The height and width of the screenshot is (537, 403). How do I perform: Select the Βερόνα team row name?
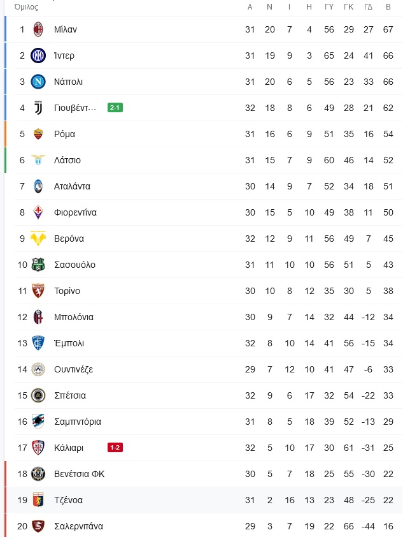click(69, 239)
